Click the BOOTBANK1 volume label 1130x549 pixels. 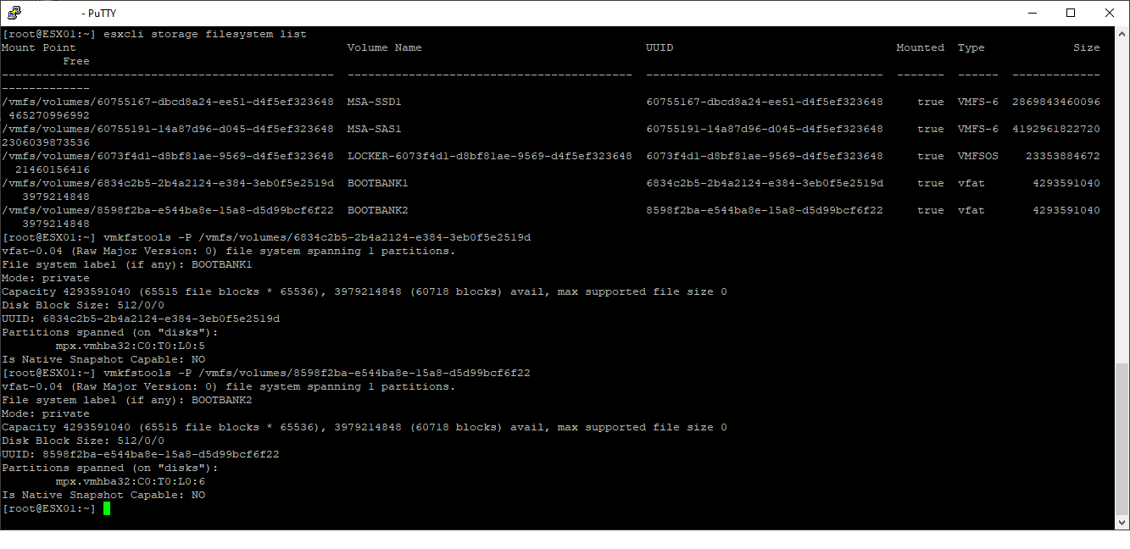pos(378,182)
